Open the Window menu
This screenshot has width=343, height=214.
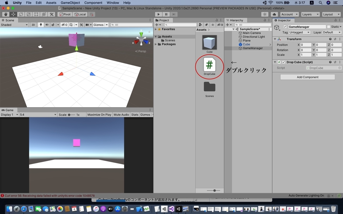pos(113,3)
